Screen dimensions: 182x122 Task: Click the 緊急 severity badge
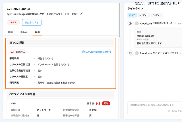coord(106,103)
